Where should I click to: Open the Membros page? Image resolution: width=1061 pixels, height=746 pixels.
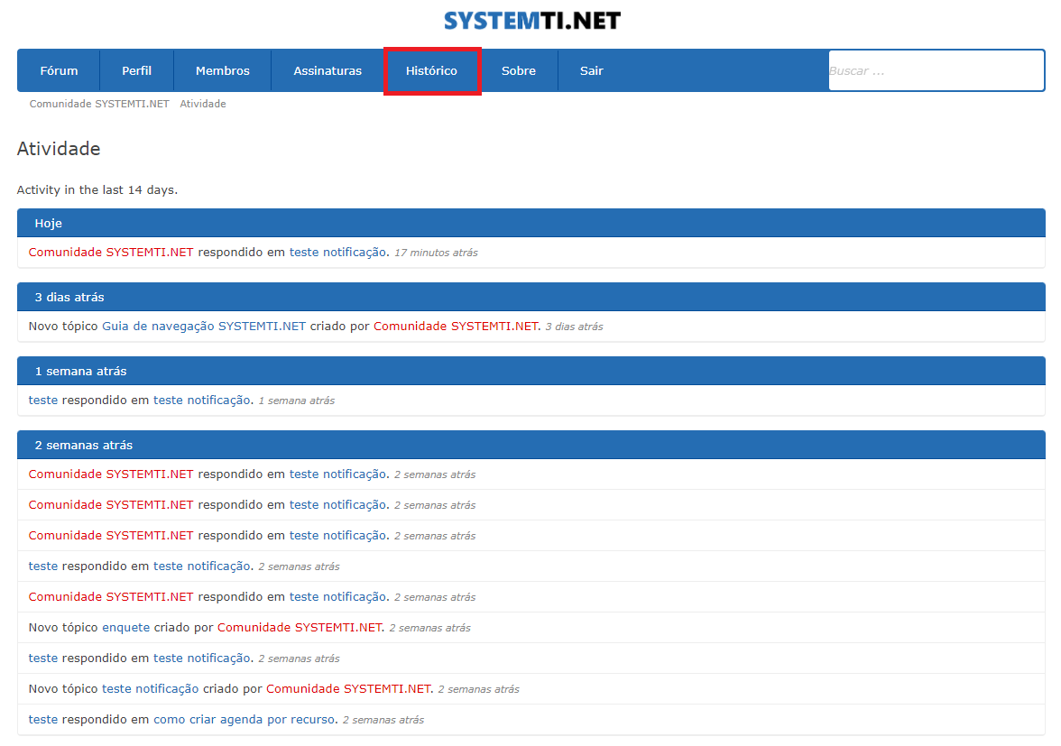tap(223, 70)
